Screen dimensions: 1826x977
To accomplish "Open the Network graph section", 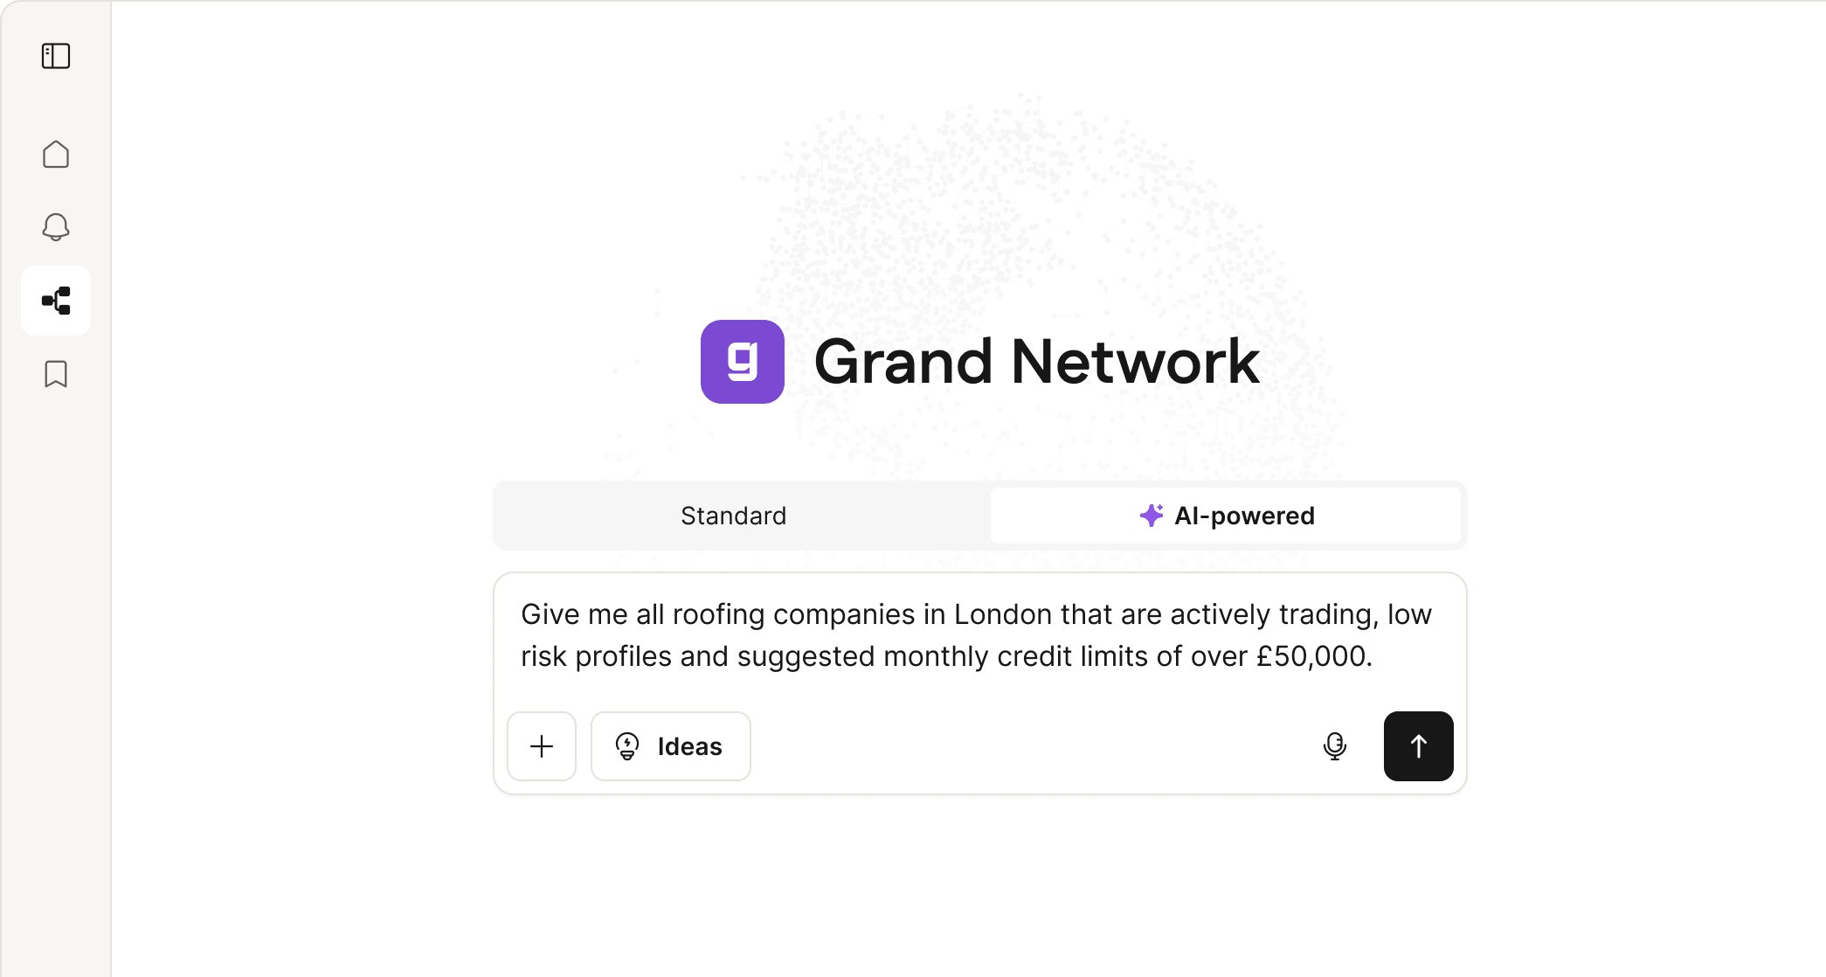I will (x=56, y=301).
